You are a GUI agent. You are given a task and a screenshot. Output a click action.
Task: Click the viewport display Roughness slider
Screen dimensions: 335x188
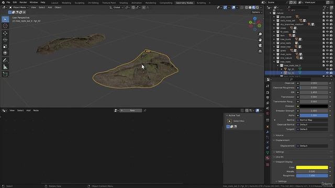coord(312,175)
